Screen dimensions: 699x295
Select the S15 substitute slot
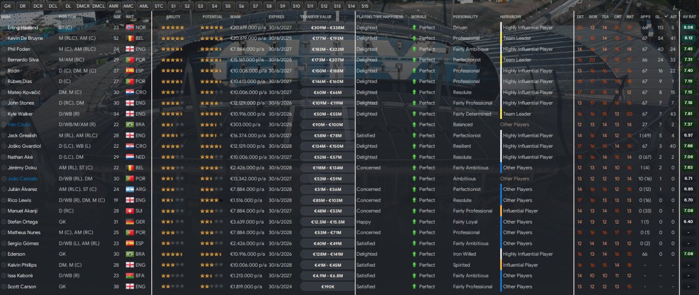pos(365,5)
